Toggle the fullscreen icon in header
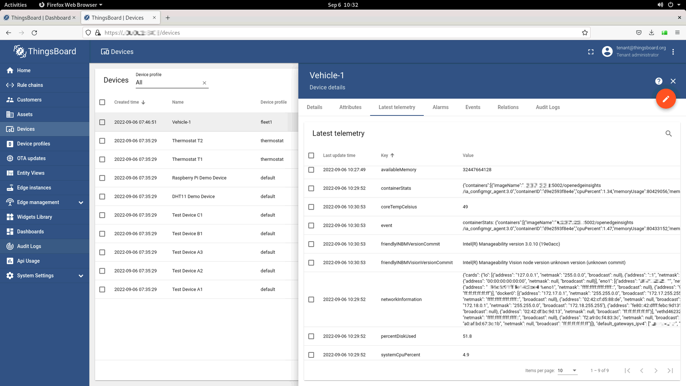 click(x=591, y=52)
